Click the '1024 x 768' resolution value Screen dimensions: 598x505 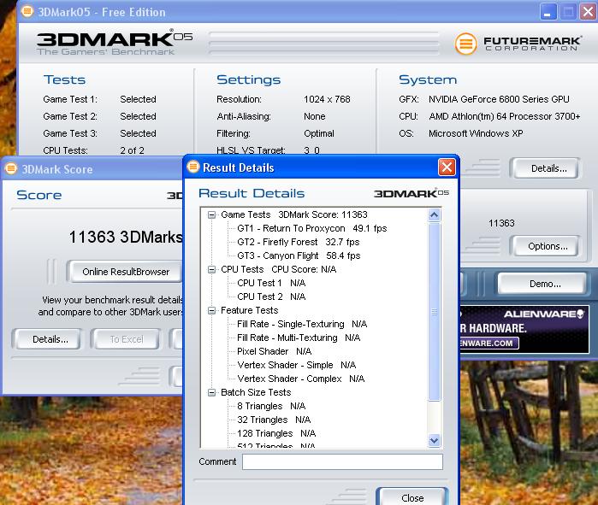327,99
